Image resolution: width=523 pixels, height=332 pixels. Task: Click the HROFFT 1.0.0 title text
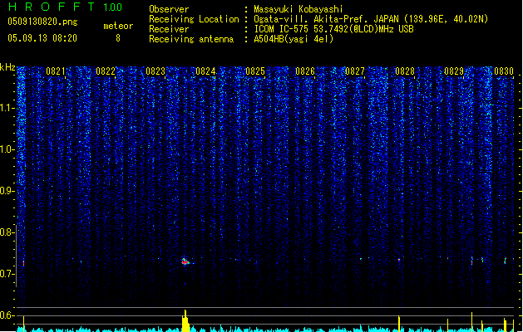(65, 7)
